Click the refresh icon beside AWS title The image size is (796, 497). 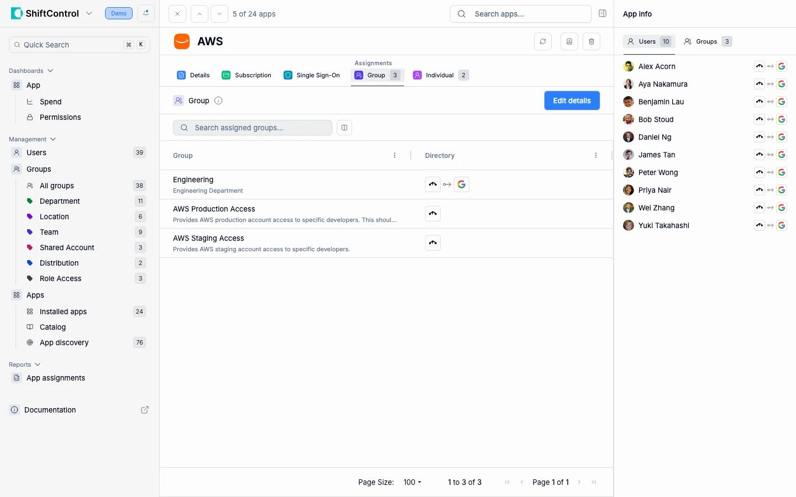coord(543,41)
